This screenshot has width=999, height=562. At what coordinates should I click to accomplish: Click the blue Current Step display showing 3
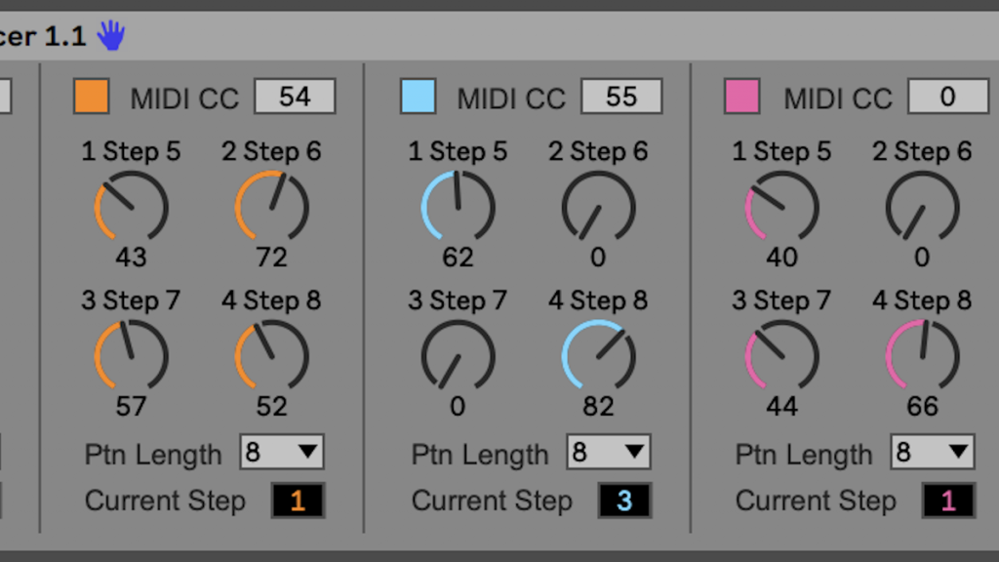tap(624, 501)
